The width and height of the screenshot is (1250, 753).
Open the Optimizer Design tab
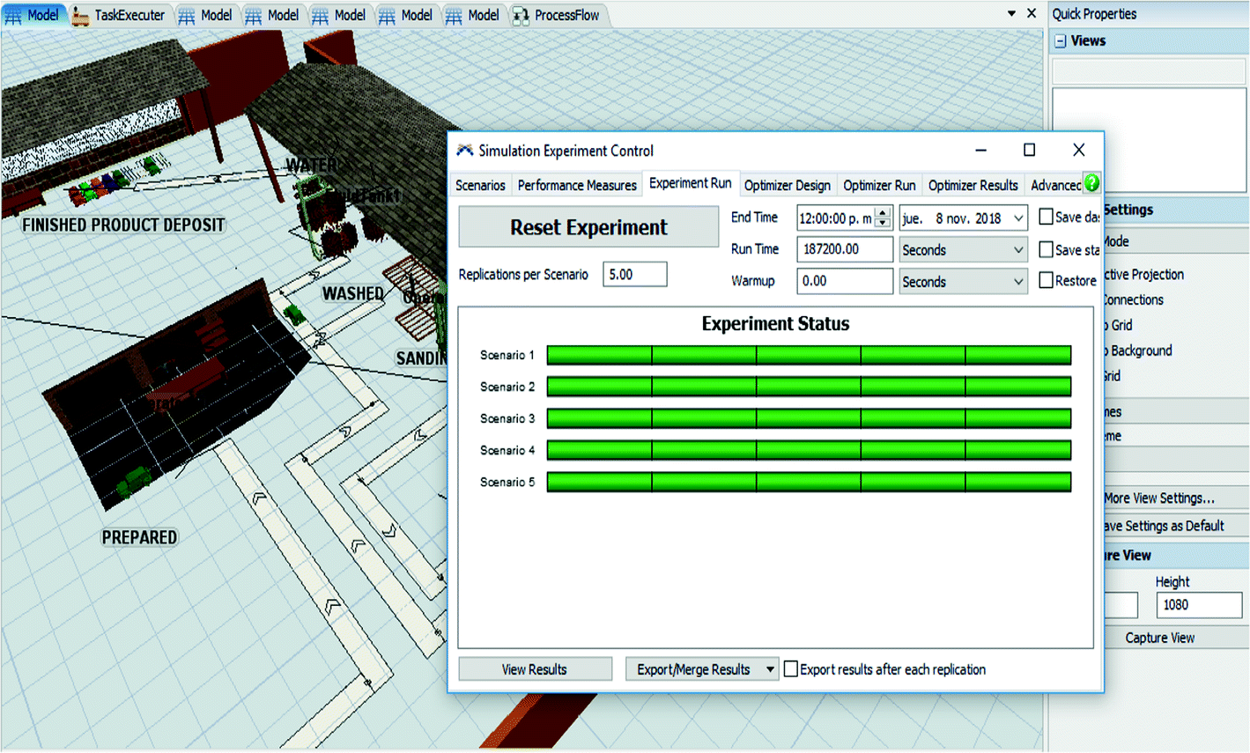787,185
